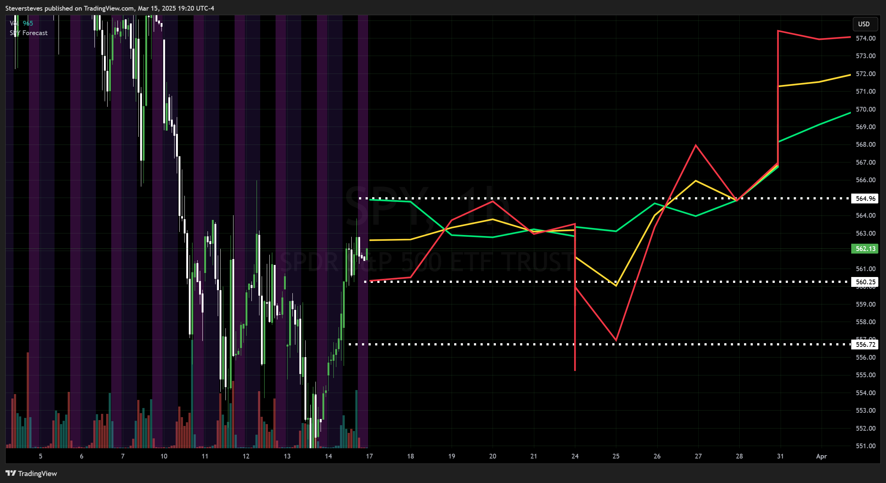
Task: Click date 7 on the time axis
Action: 123,456
